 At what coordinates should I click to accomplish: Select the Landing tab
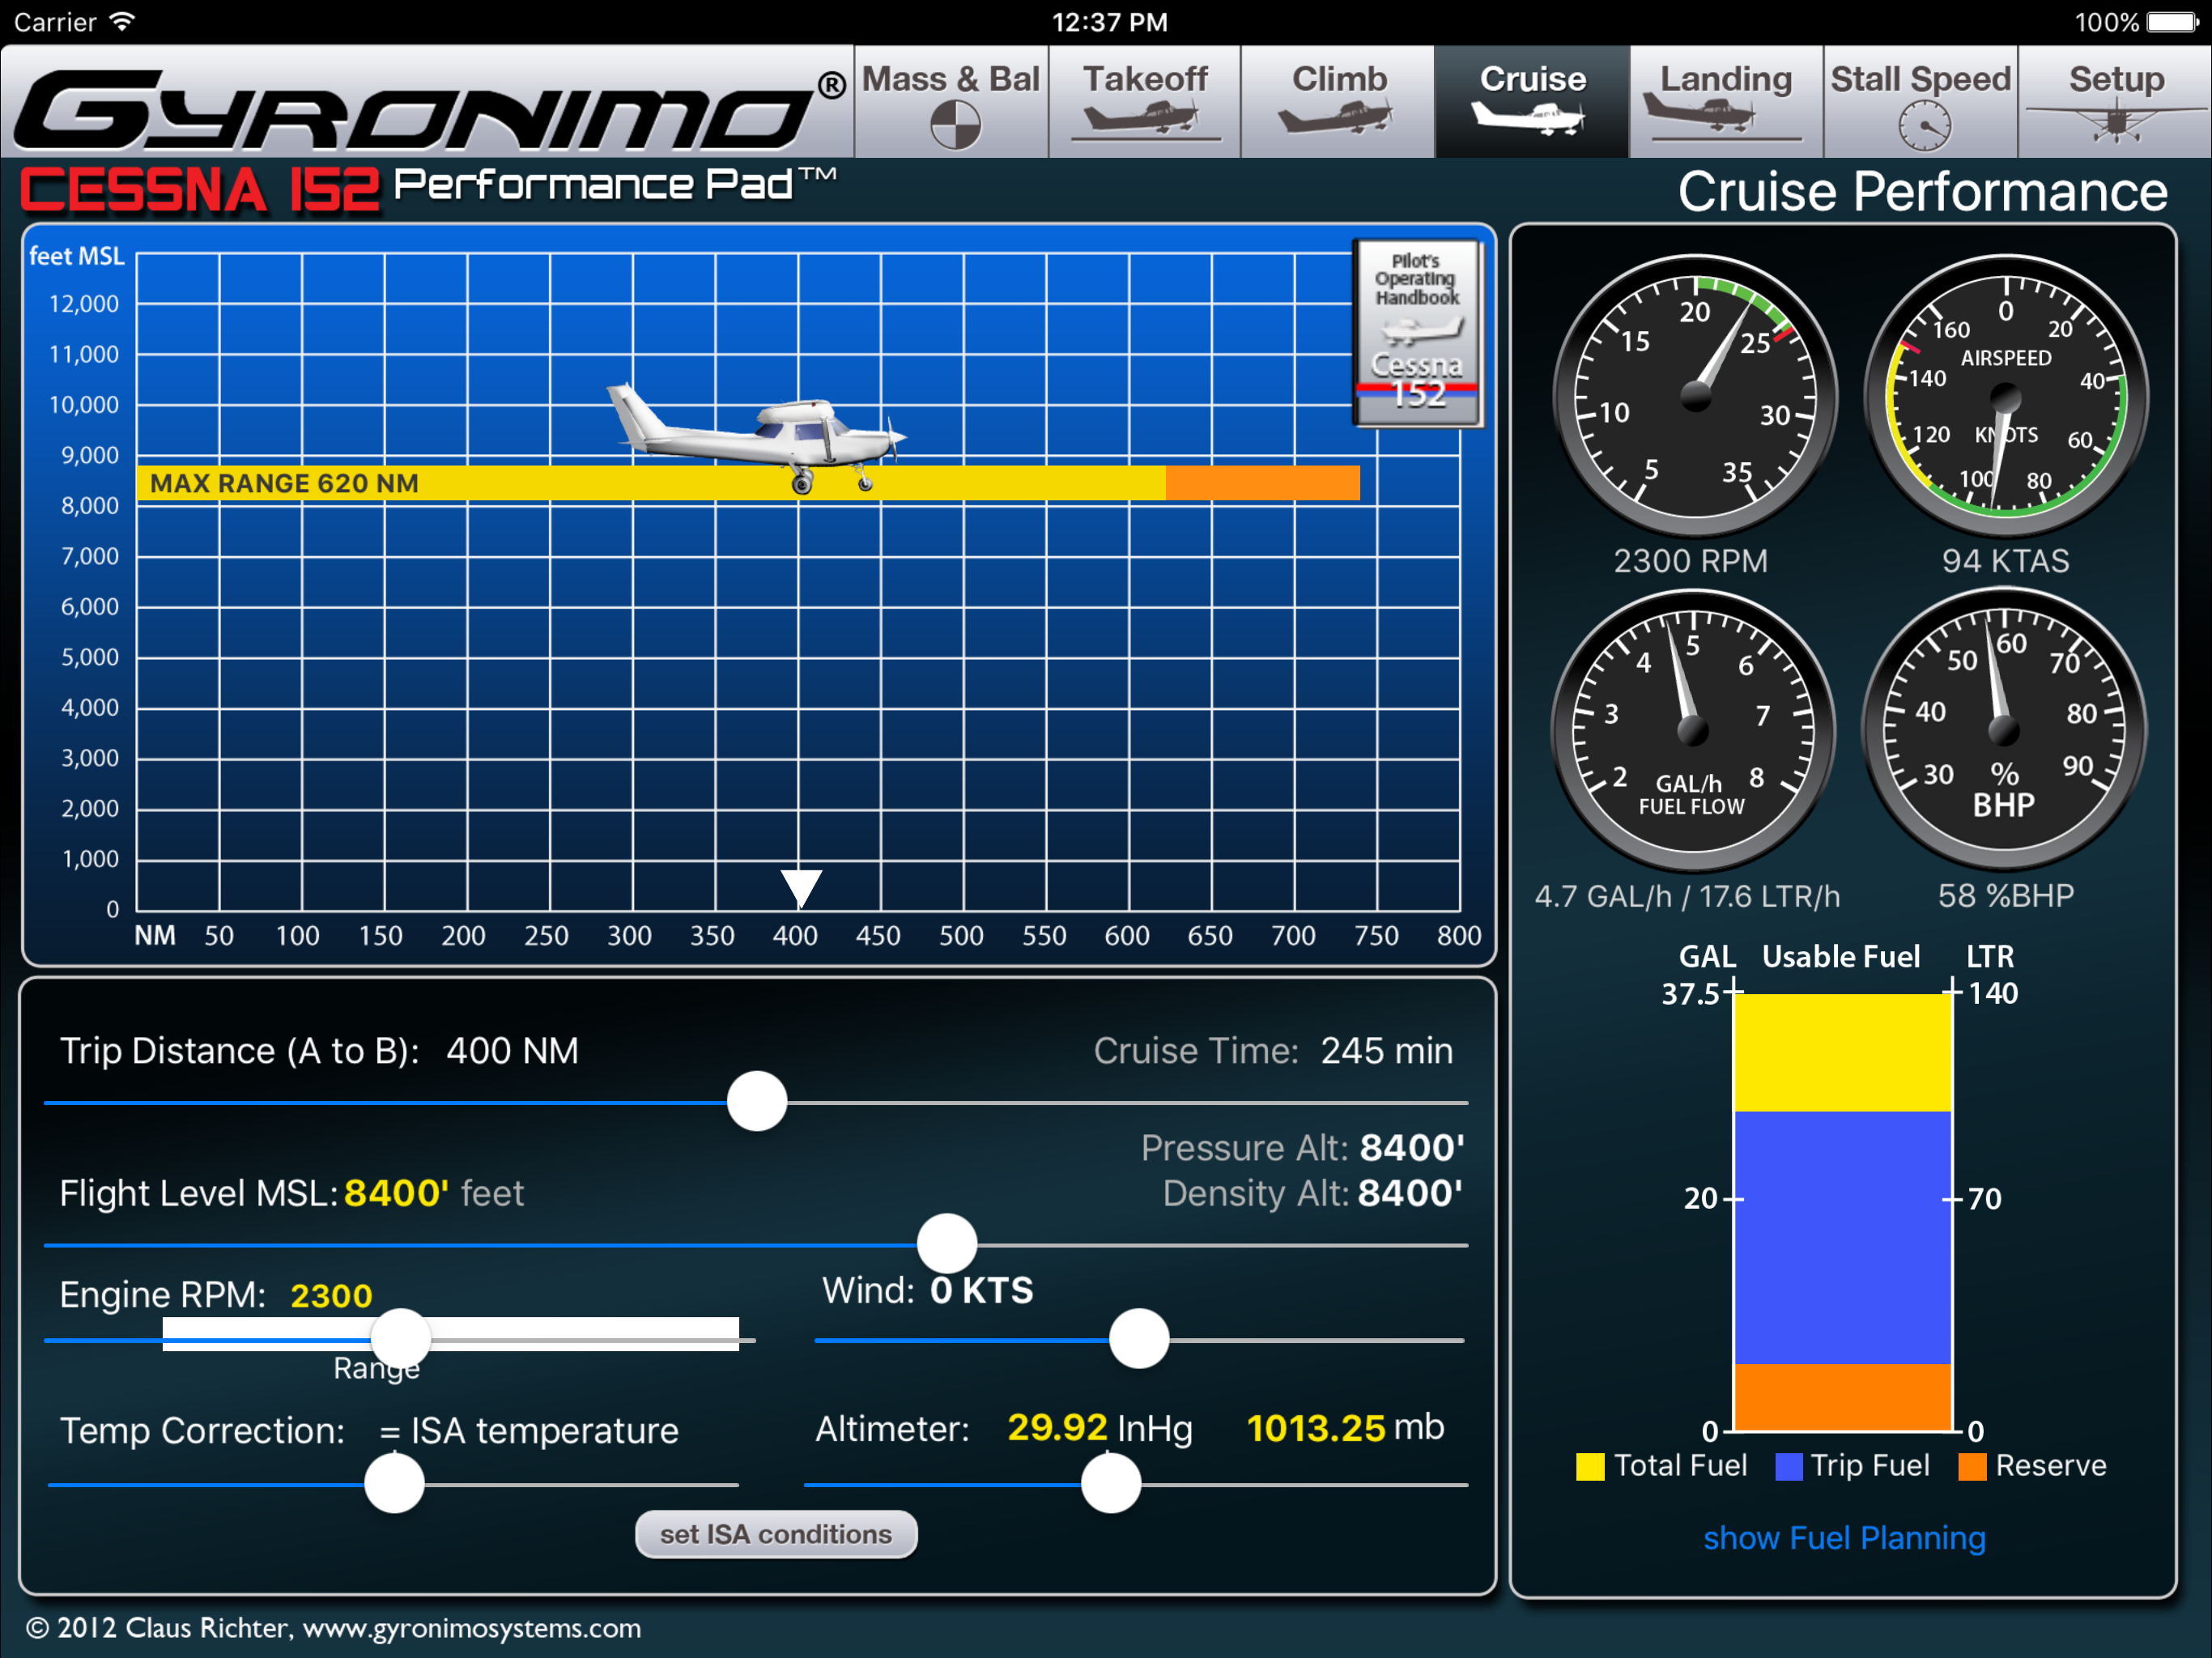click(1725, 102)
